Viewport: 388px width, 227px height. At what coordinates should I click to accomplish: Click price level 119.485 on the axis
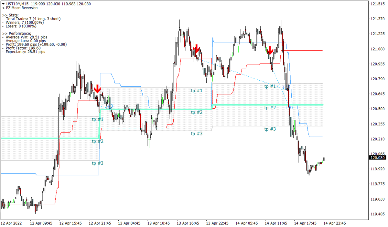click(x=377, y=214)
